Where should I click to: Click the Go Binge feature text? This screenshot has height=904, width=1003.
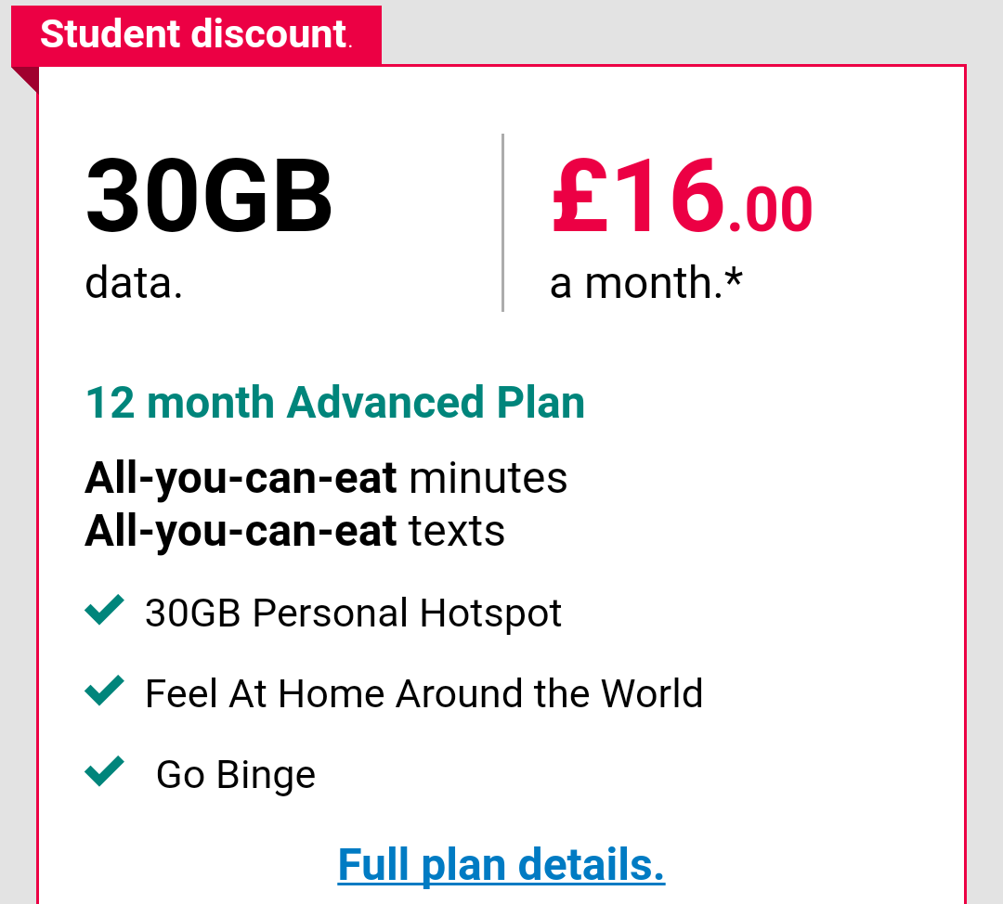(236, 775)
